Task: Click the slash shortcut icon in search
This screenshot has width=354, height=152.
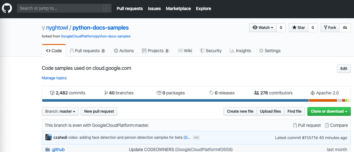Action: tap(106, 8)
